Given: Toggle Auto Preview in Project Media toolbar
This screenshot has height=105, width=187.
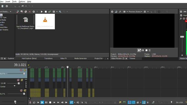Looking at the screenshot, I should tap(50, 12).
